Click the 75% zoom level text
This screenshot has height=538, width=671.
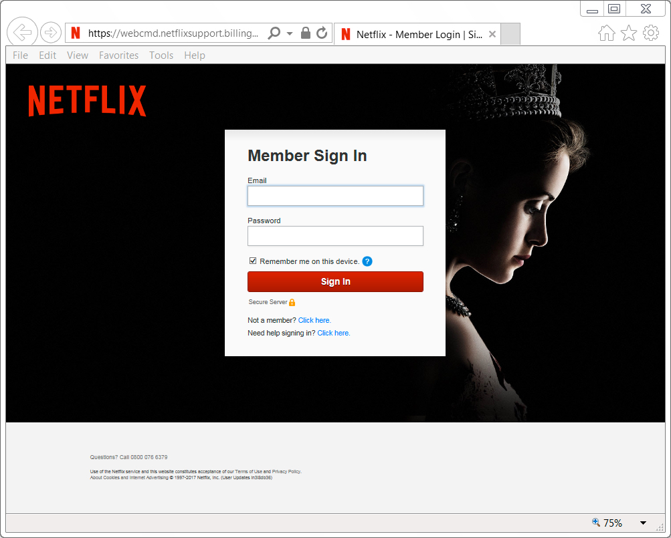[x=613, y=523]
